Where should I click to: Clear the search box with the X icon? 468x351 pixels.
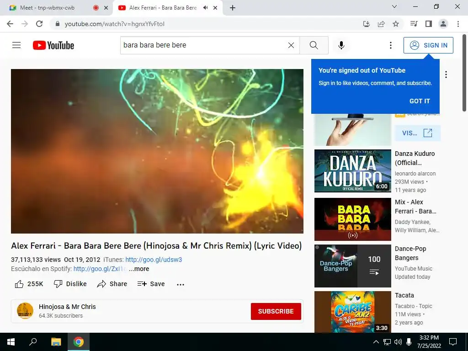click(291, 45)
